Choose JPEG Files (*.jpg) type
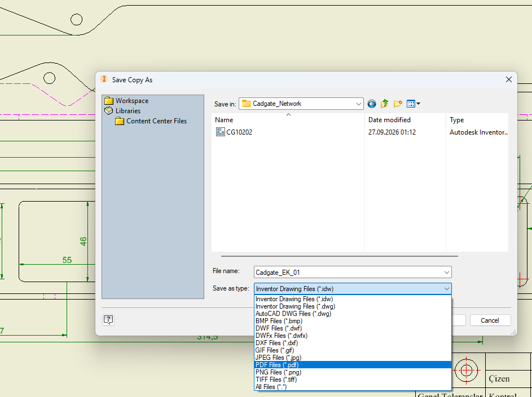Image resolution: width=532 pixels, height=397 pixels. [x=353, y=358]
